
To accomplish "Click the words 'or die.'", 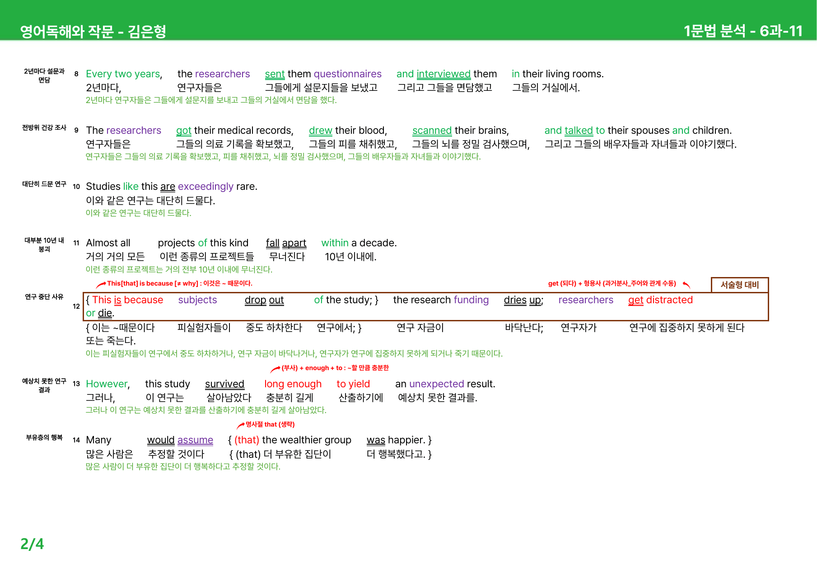I will point(100,313).
